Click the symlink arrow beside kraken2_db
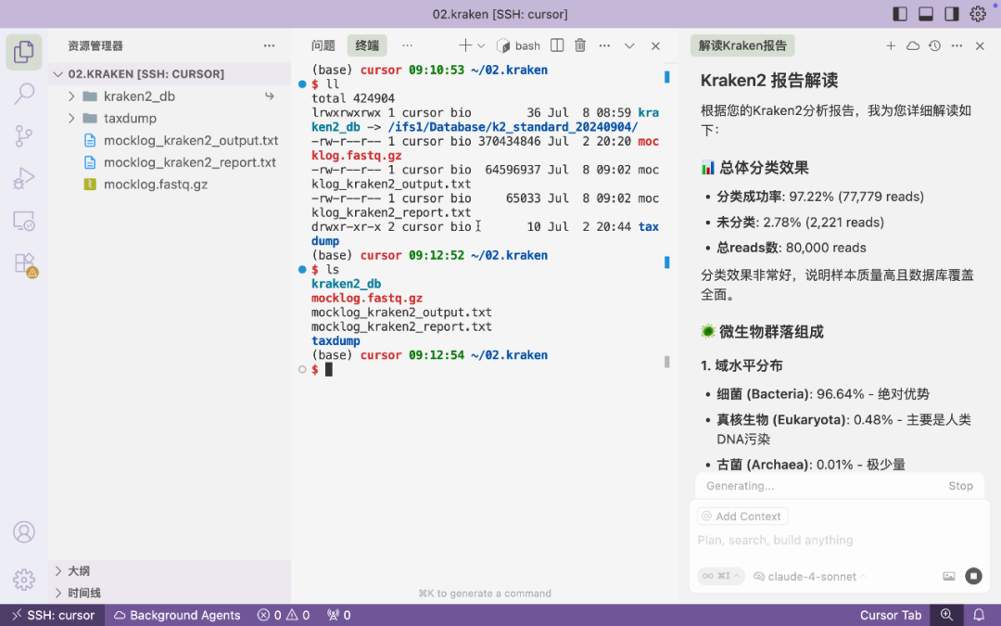1001x626 pixels. tap(270, 96)
